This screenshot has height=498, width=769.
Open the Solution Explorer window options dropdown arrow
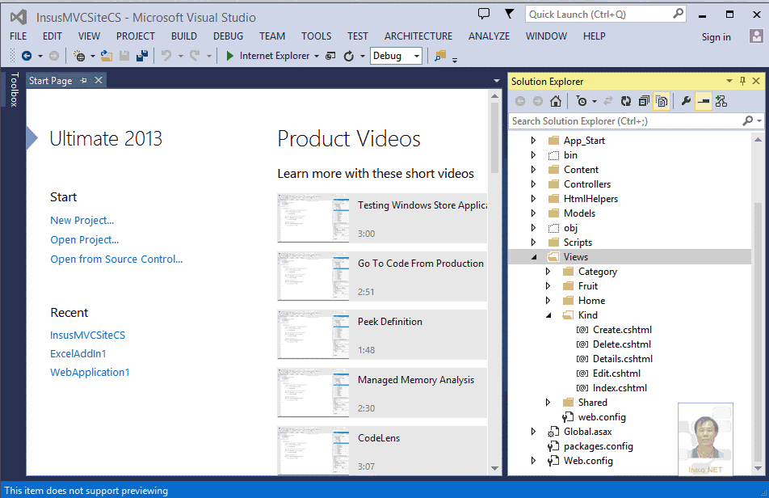pos(729,81)
